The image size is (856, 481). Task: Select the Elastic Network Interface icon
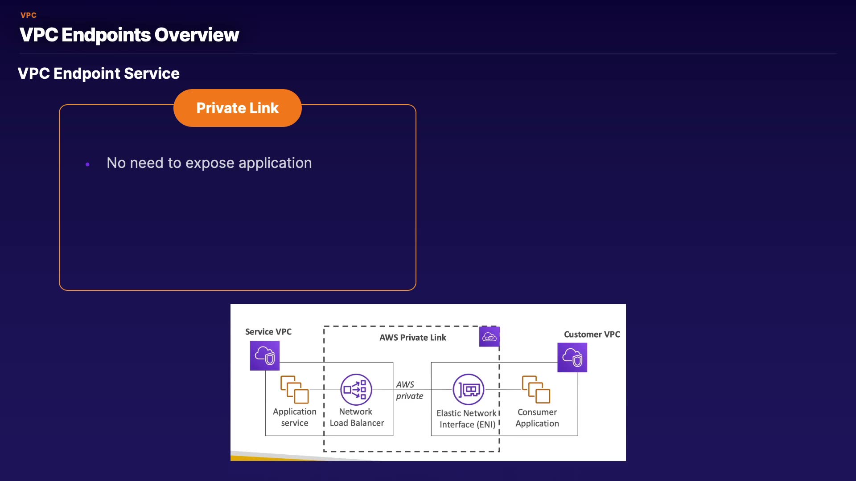click(468, 389)
